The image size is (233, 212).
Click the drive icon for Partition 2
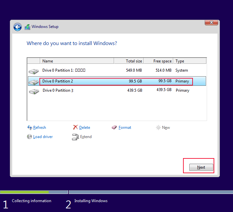pyautogui.click(x=34, y=82)
